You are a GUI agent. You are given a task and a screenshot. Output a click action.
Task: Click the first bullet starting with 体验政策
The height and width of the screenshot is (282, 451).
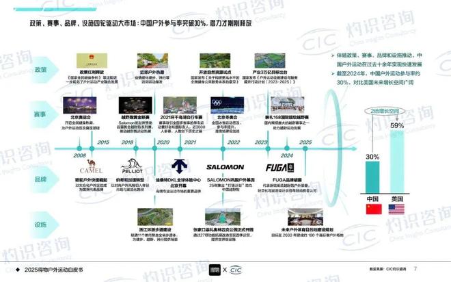(x=377, y=60)
